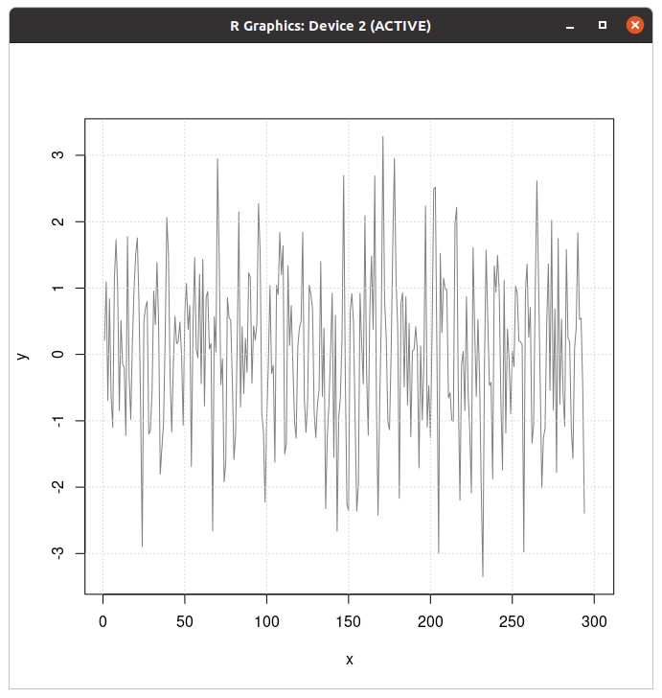Click x-axis tick label '0'

pos(103,621)
